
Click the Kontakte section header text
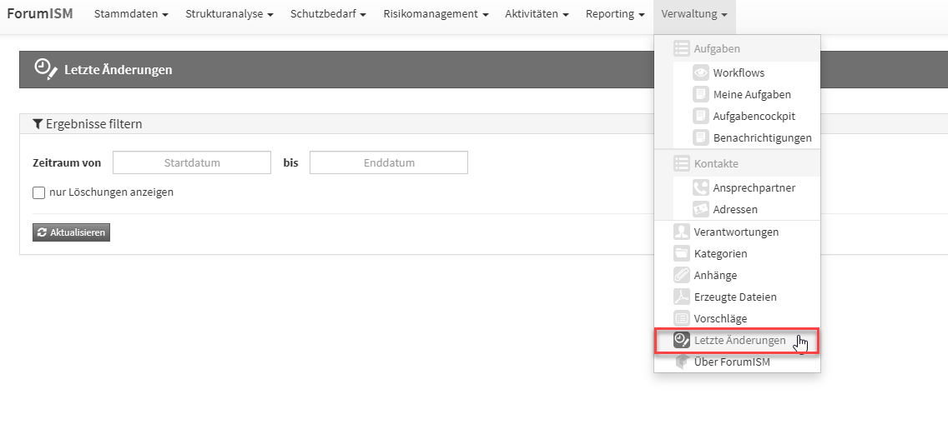(x=716, y=163)
